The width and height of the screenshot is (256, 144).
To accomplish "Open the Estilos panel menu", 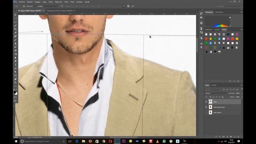I will pos(242,30).
